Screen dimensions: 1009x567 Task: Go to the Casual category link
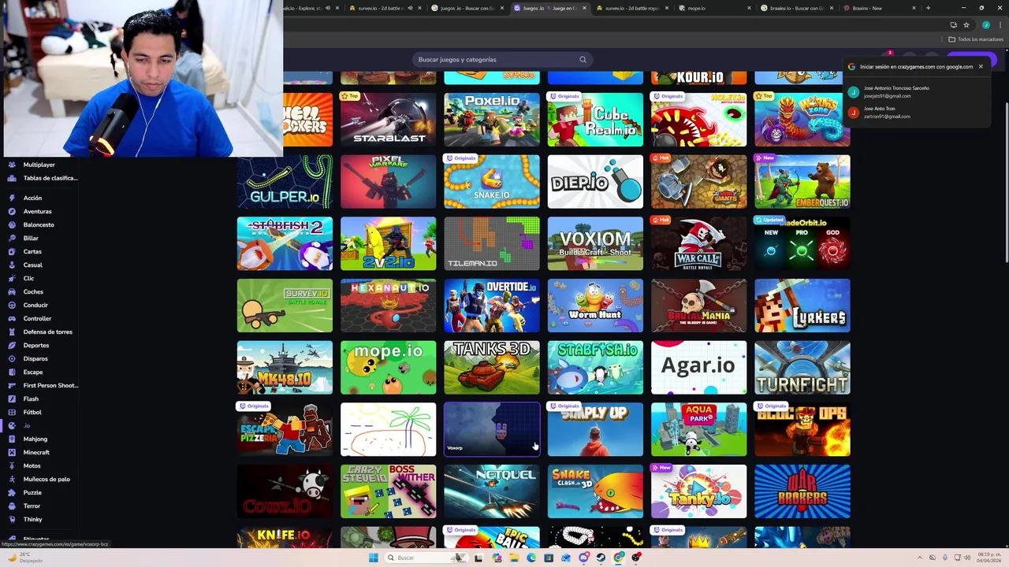click(x=32, y=265)
